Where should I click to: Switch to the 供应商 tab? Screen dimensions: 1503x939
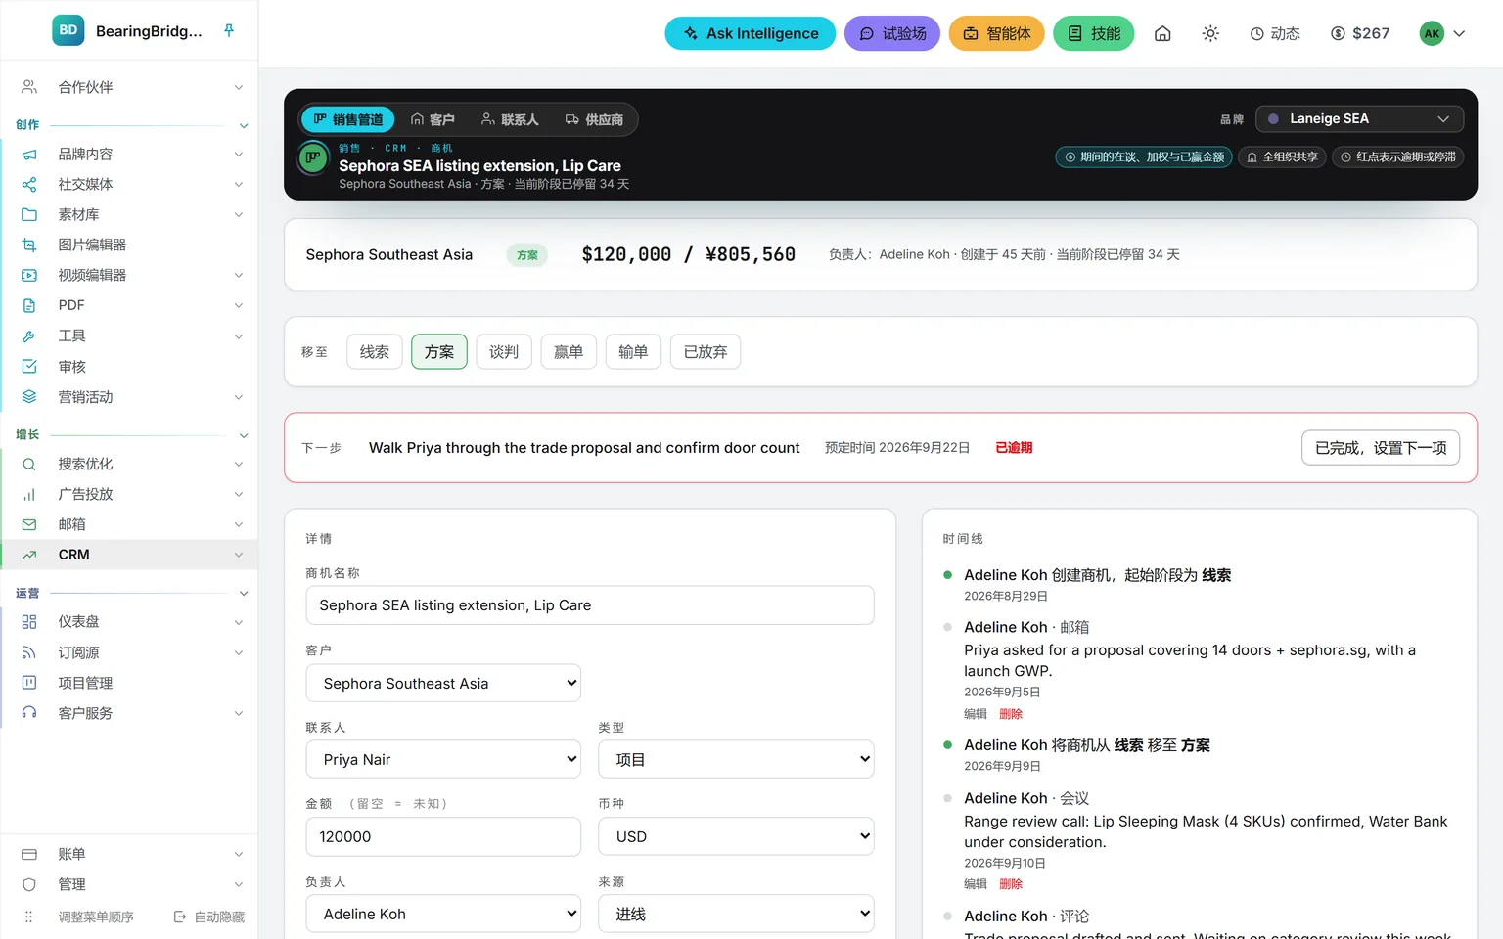594,119
